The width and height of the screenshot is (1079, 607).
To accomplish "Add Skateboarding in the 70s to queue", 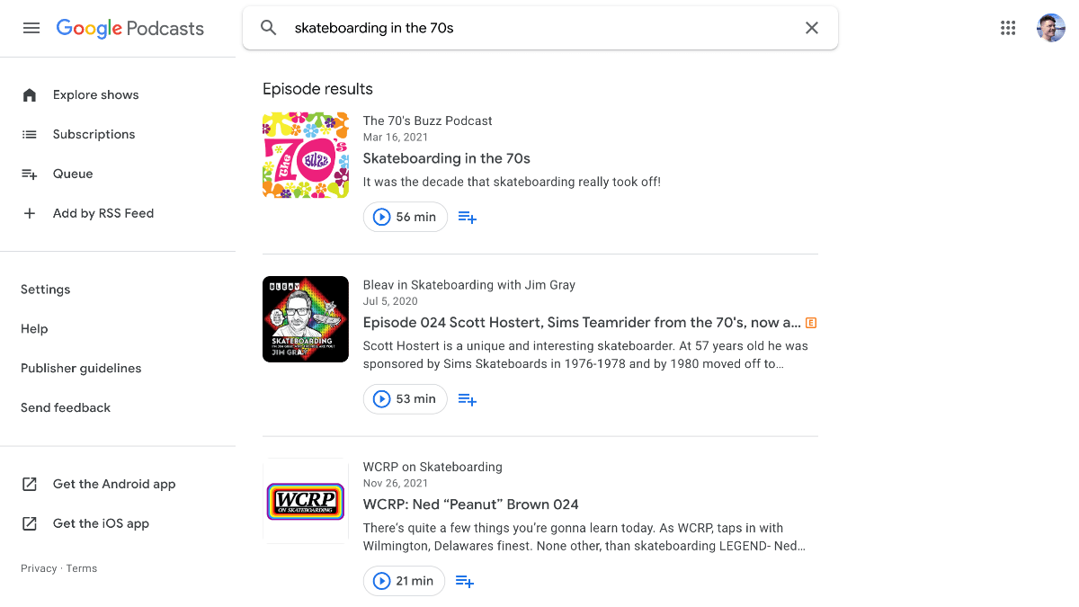I will point(468,217).
